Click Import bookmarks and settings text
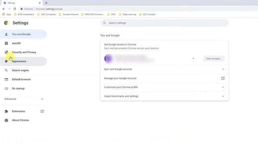The height and width of the screenshot is (145, 258). click(x=121, y=96)
